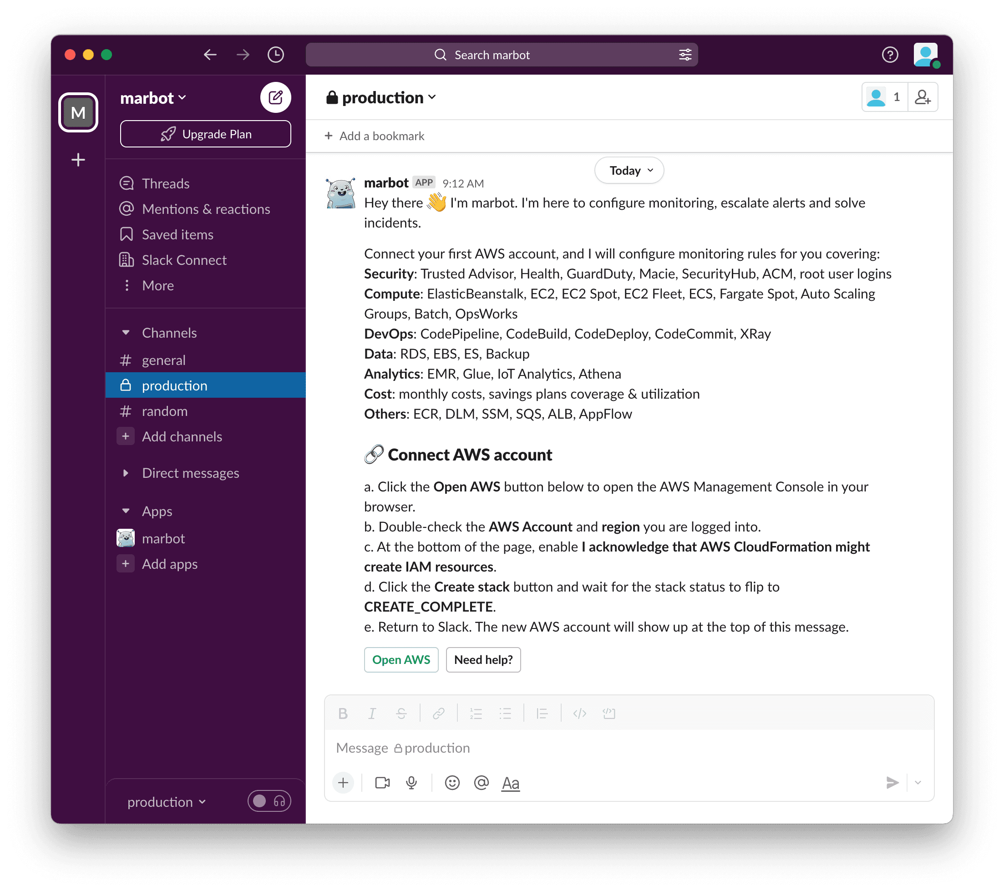Image resolution: width=1004 pixels, height=891 pixels.
Task: Click the 9:12 AM timestamp
Action: click(463, 183)
